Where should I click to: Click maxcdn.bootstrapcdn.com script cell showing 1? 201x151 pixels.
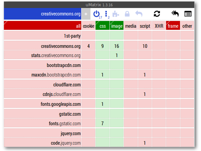click(145, 74)
